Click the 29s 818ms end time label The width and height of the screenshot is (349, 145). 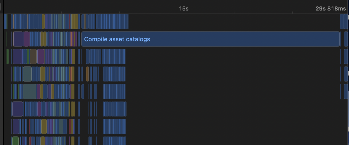331,9
